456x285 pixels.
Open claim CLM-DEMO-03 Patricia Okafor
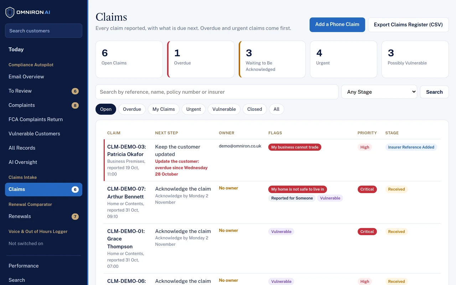click(x=126, y=150)
